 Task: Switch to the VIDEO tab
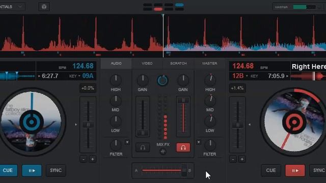(x=147, y=63)
